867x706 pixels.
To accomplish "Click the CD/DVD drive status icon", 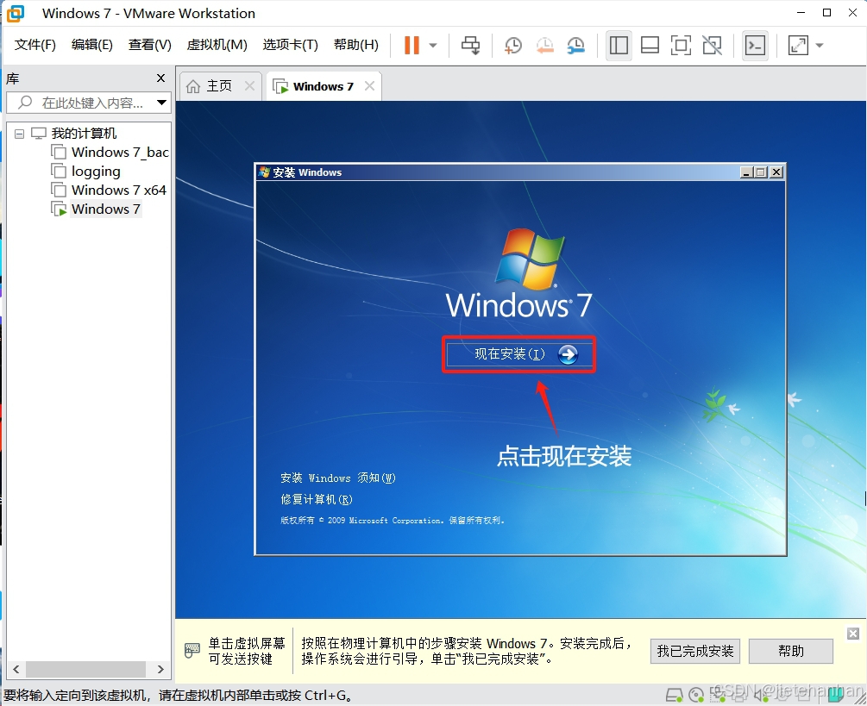I will [696, 695].
